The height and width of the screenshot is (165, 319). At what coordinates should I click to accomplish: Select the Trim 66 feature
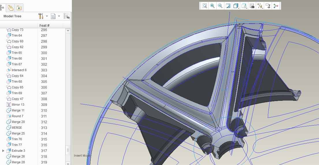click(x=17, y=58)
